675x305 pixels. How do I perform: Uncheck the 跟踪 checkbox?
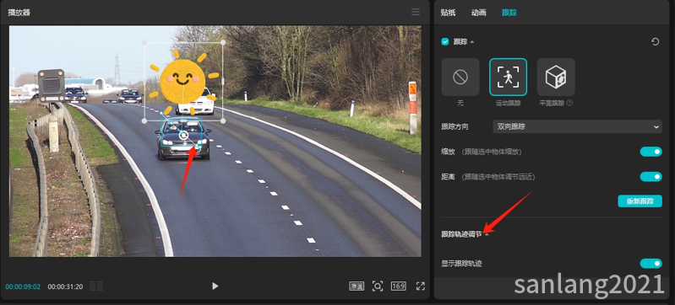pyautogui.click(x=445, y=41)
